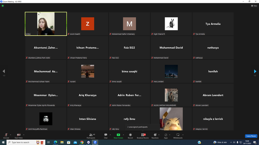The width and height of the screenshot is (259, 145).
Task: Click hanifah participant tile
Action: [213, 71]
